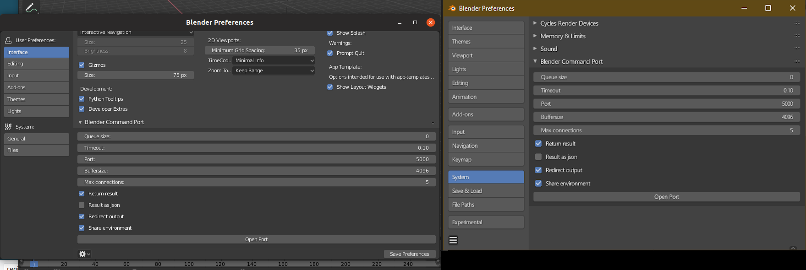Open the Timecode Minimal Info dropdown

tap(274, 60)
